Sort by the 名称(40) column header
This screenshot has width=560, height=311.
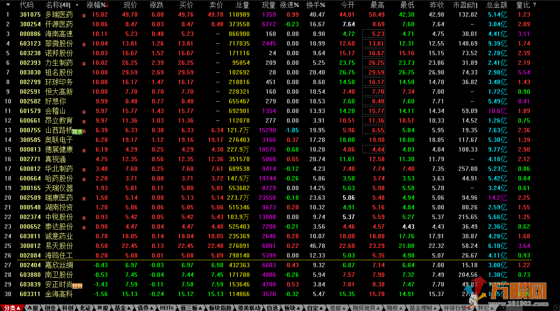coord(58,5)
